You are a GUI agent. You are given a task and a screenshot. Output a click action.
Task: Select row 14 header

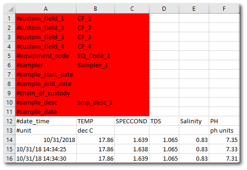(x=9, y=140)
